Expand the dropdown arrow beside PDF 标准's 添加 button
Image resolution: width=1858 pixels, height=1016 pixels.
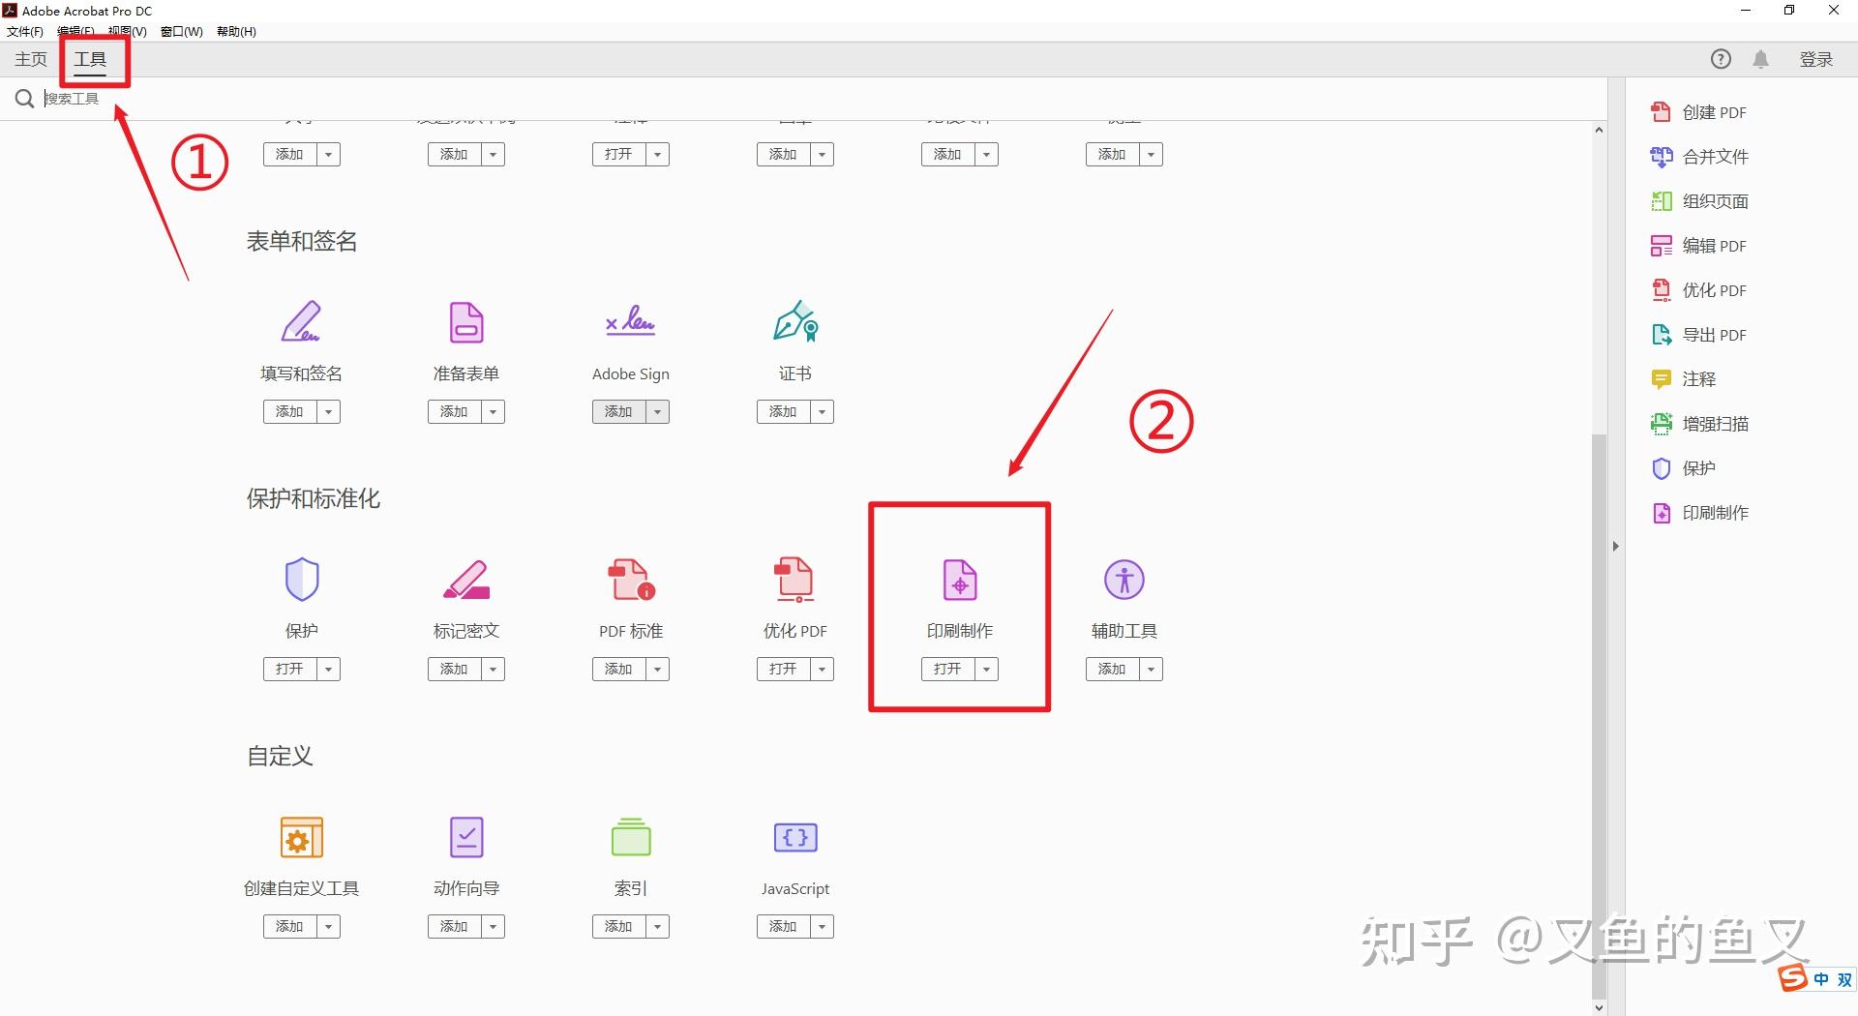click(x=658, y=670)
